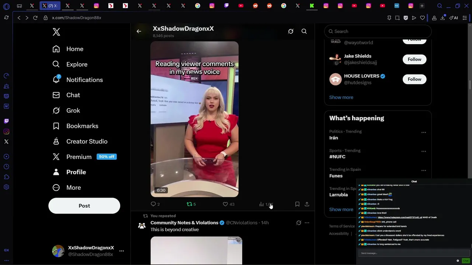Show more under What's happening
Screen dimensions: 472x265
tap(341, 209)
